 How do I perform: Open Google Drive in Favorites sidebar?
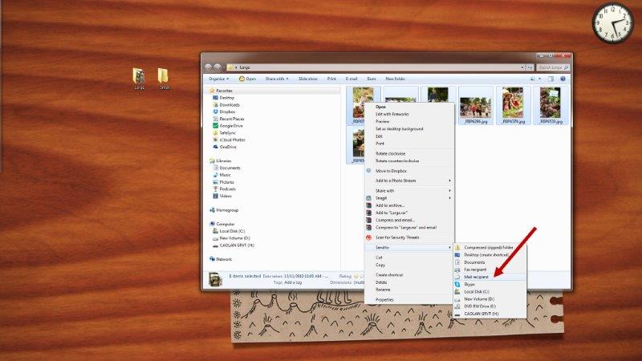230,126
